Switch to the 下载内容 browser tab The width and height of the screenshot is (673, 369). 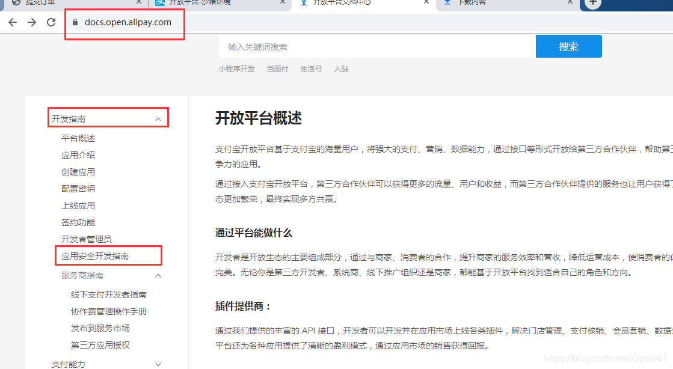(x=506, y=4)
